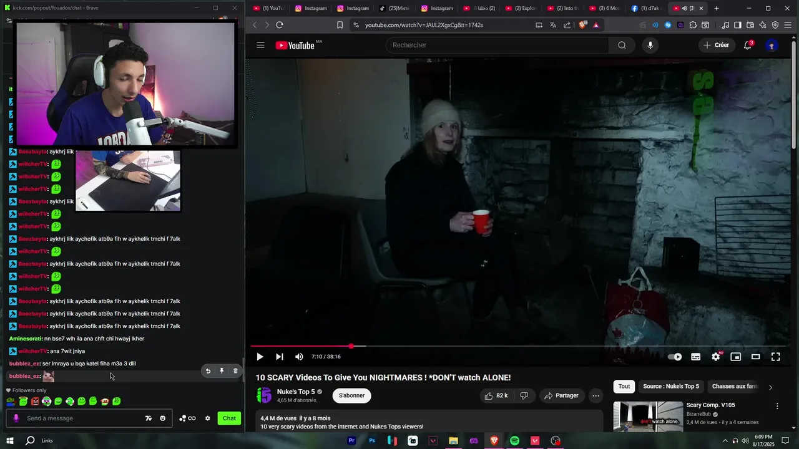Open the Kick chat settings gear
Screen dimensions: 799x449
click(x=207, y=418)
